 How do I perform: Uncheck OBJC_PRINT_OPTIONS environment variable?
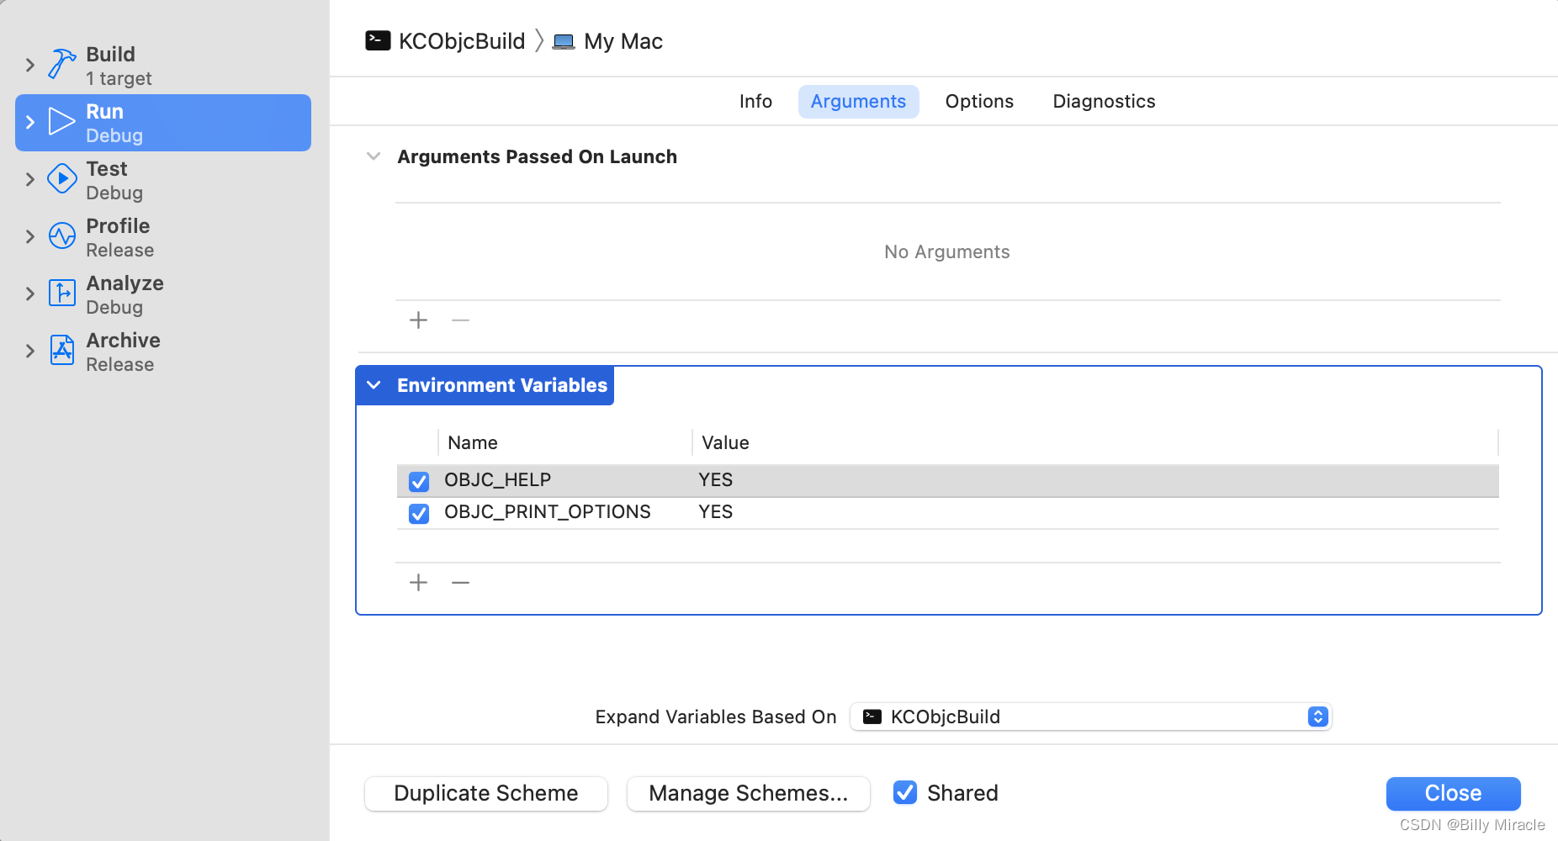click(419, 513)
